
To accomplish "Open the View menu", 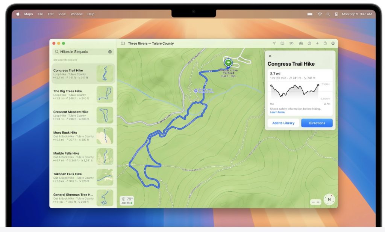I will 62,14.
